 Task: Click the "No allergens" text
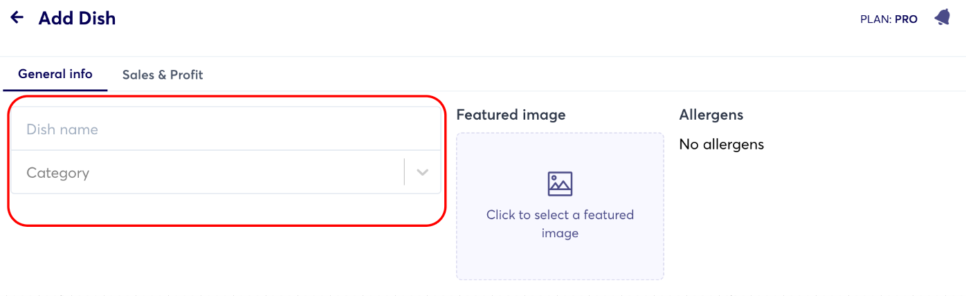coord(721,145)
